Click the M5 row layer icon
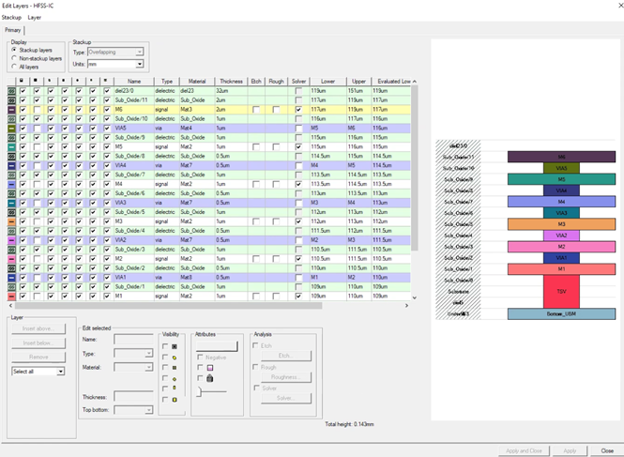This screenshot has height=457, width=624. tap(10, 147)
